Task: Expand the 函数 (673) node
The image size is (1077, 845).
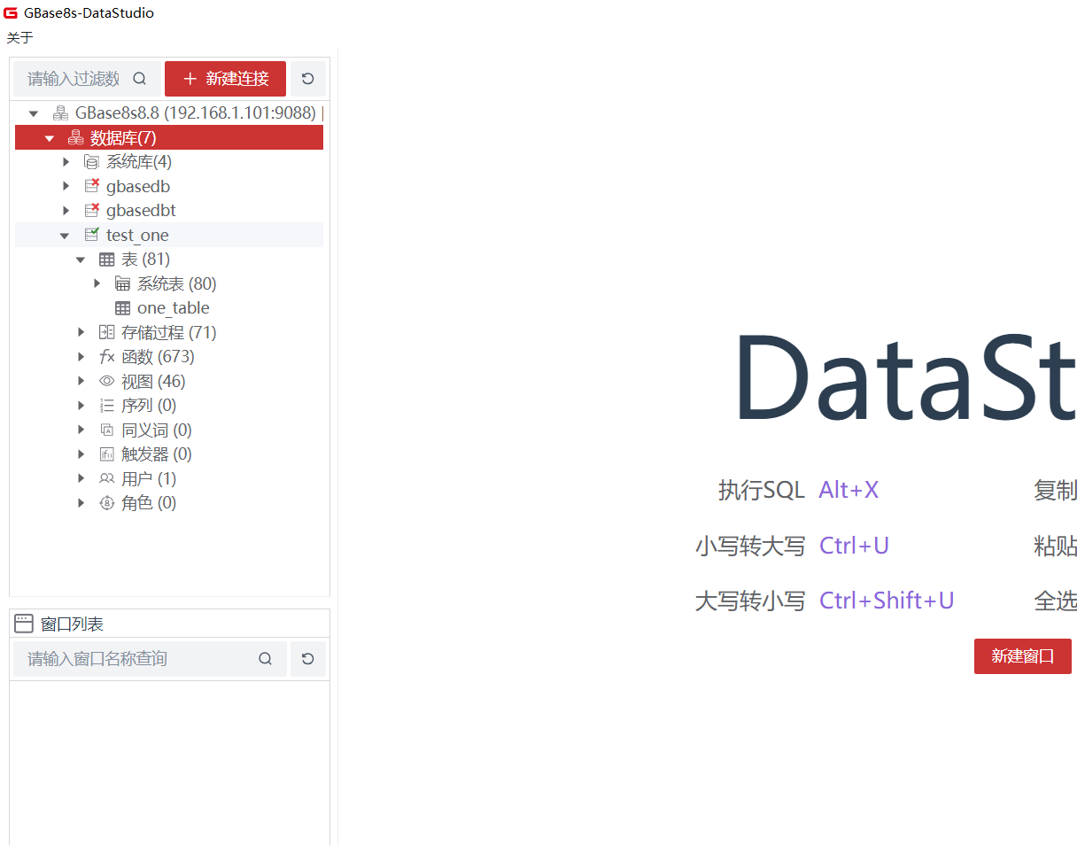Action: click(81, 357)
